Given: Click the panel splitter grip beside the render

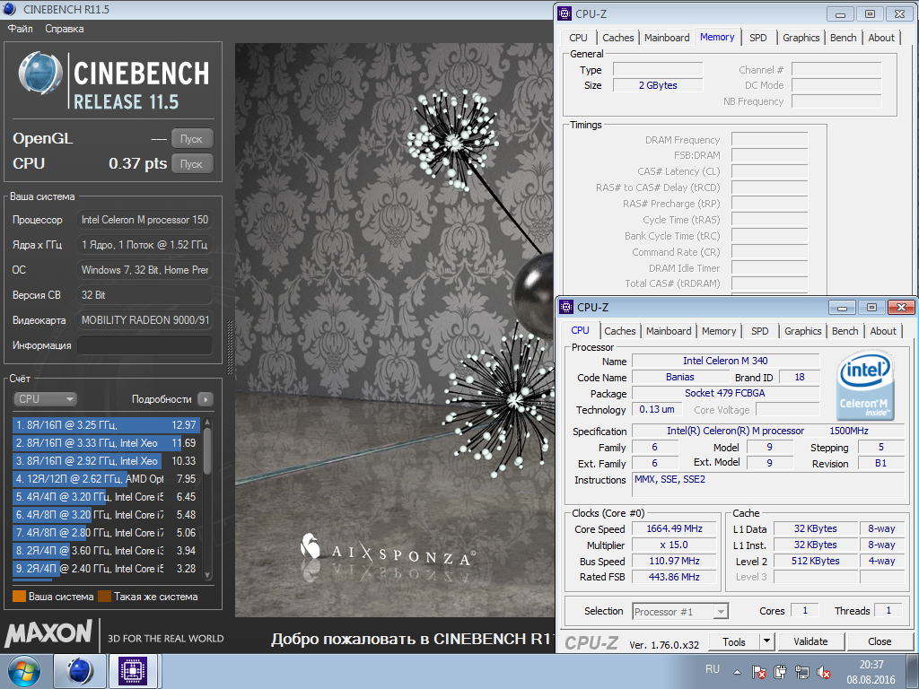Looking at the screenshot, I should pos(230,347).
